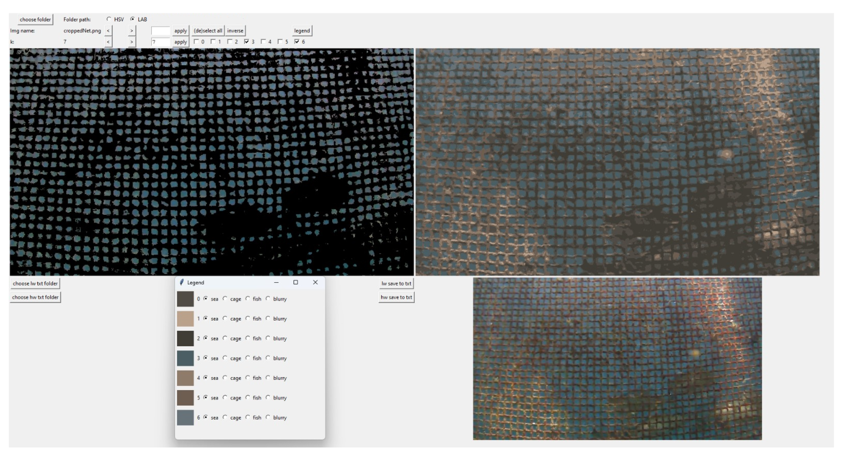The width and height of the screenshot is (842, 455).
Task: Set cluster 1 to cage in Legend
Action: [225, 318]
